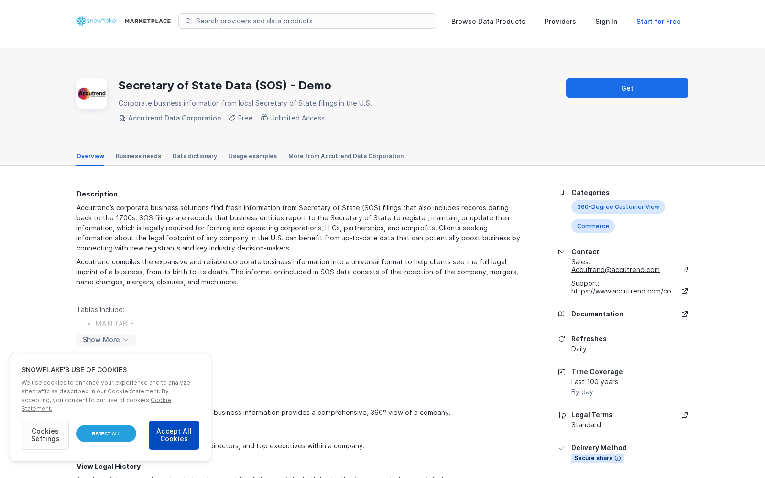Open the Documentation external link icon

[685, 314]
